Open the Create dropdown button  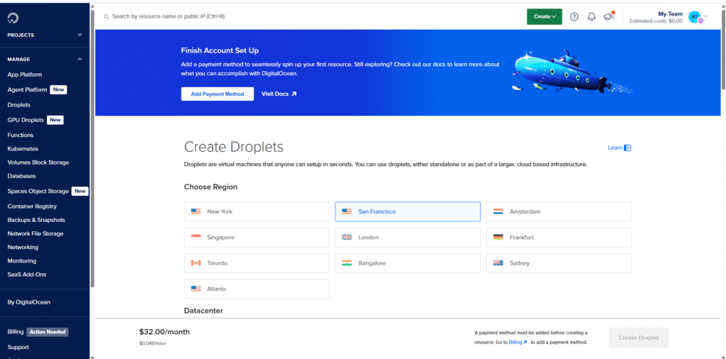tap(544, 16)
